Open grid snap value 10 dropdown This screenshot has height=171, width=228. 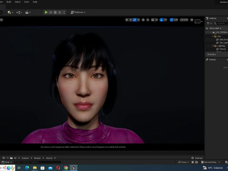[156, 20]
